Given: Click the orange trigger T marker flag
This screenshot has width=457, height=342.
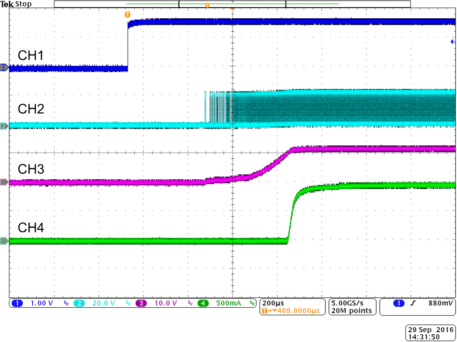Looking at the screenshot, I should 128,14.
